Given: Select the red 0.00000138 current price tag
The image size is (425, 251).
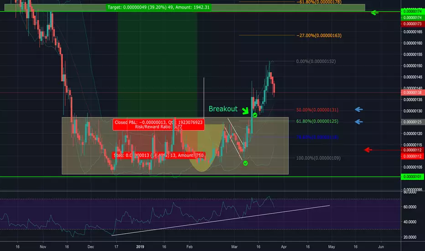Looking at the screenshot, I should click(x=412, y=93).
